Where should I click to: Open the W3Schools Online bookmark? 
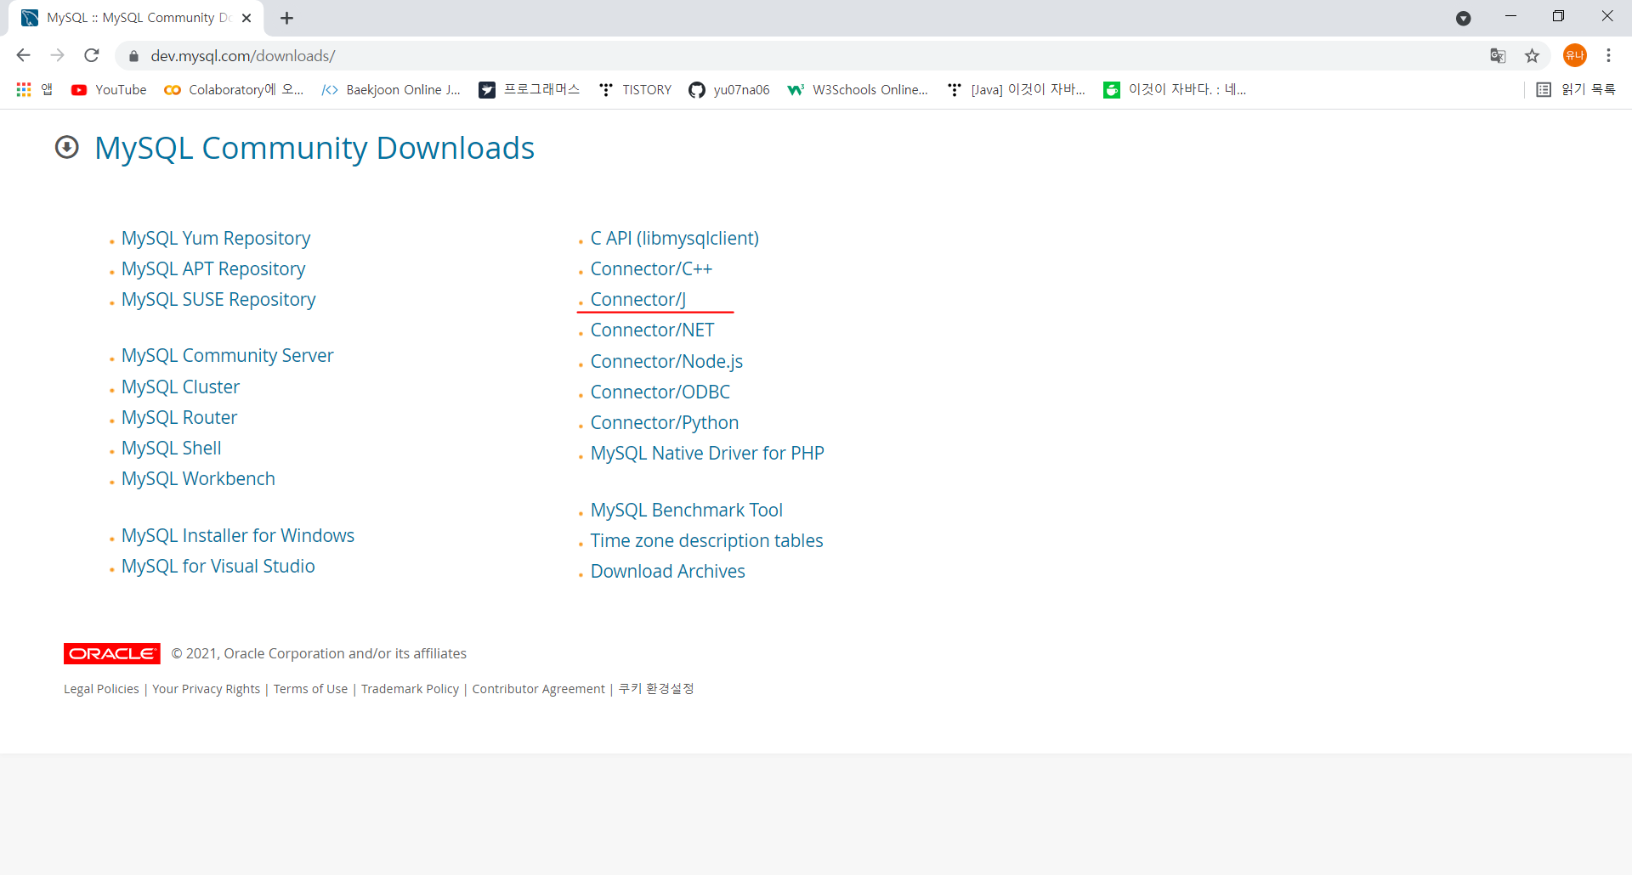tap(858, 89)
